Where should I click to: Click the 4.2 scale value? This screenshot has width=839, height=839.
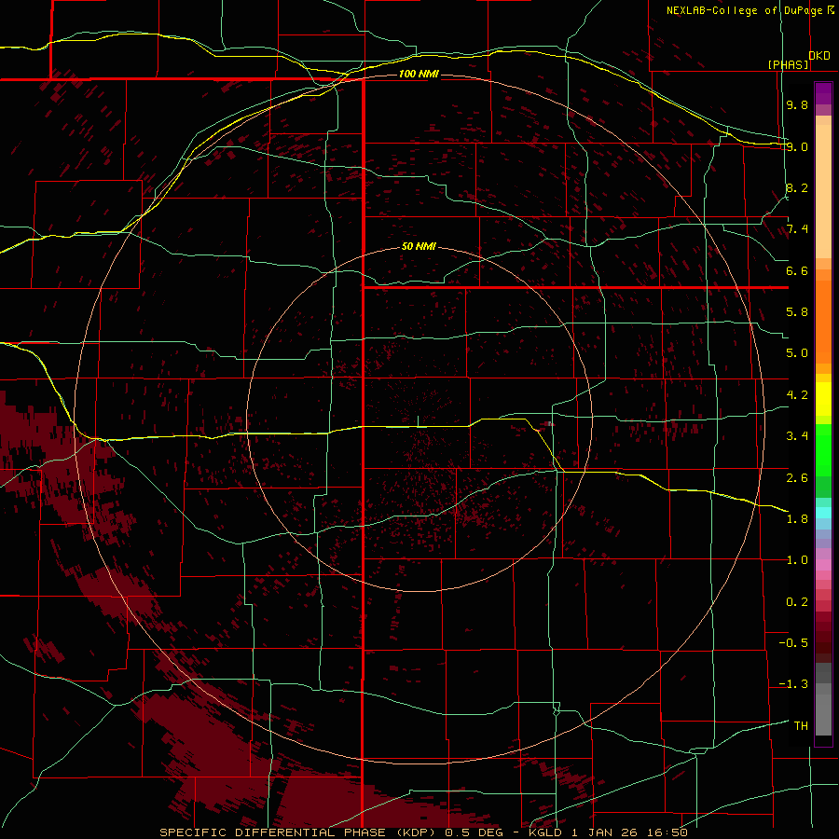click(797, 395)
